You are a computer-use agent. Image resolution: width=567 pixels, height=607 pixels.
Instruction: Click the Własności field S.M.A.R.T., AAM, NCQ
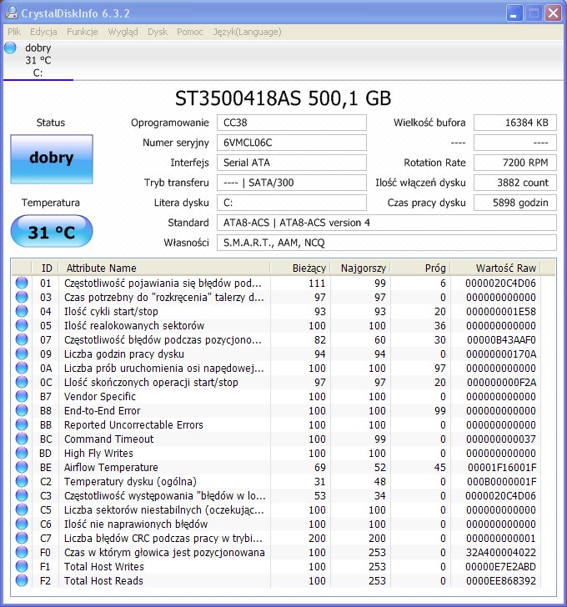tap(387, 243)
